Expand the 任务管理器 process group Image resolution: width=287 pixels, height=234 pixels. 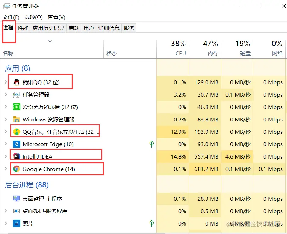tap(6, 95)
